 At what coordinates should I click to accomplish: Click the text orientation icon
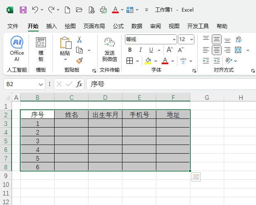(x=229, y=60)
